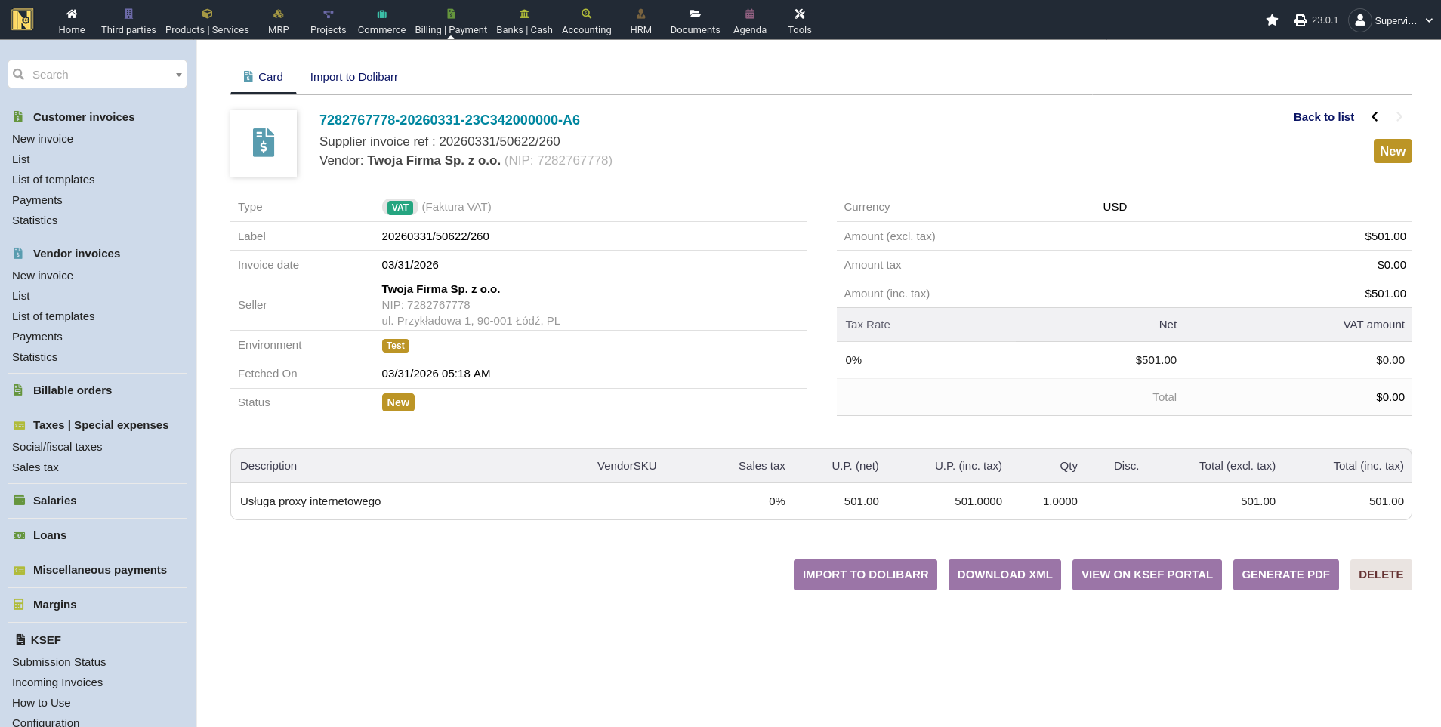The width and height of the screenshot is (1441, 727).
Task: Click the Delete button
Action: coord(1381,575)
